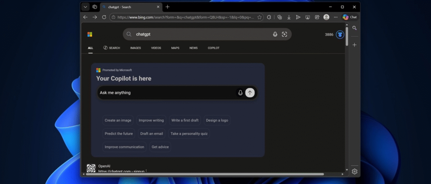The width and height of the screenshot is (431, 184).
Task: Go back to the previous page
Action: coord(85,17)
